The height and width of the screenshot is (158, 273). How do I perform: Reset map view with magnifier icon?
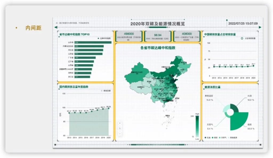120,129
